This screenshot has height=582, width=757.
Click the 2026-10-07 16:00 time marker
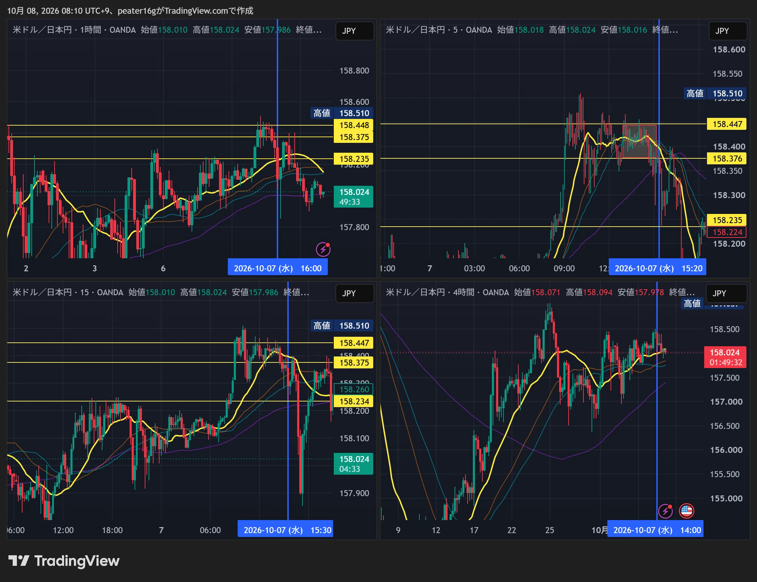[x=278, y=268]
